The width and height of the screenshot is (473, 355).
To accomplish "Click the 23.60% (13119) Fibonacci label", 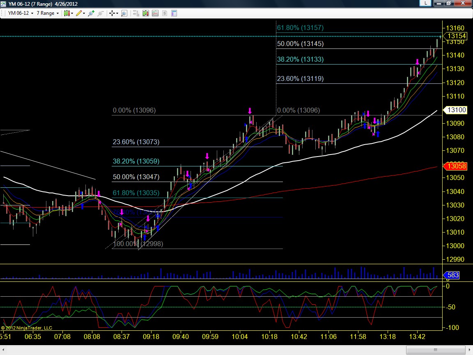I will click(300, 79).
